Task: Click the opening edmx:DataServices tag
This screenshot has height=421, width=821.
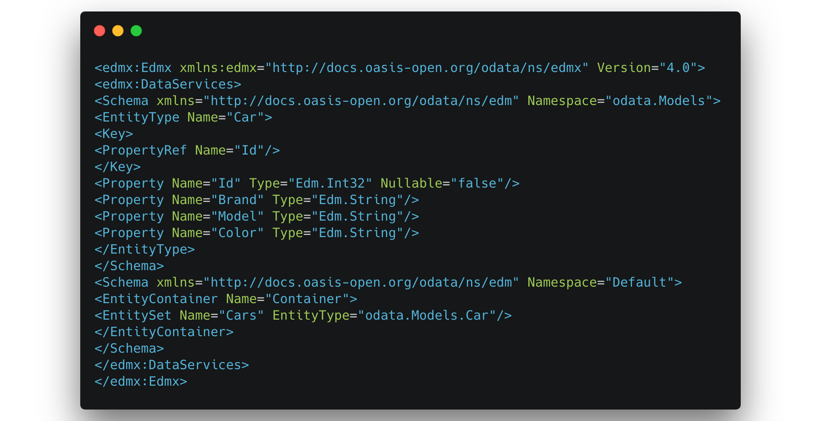Action: click(x=168, y=84)
